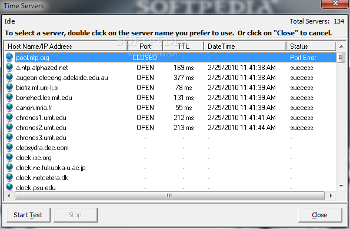Select the a.ntp.alphazed.net server name
This screenshot has height=229, width=350.
[x=42, y=68]
